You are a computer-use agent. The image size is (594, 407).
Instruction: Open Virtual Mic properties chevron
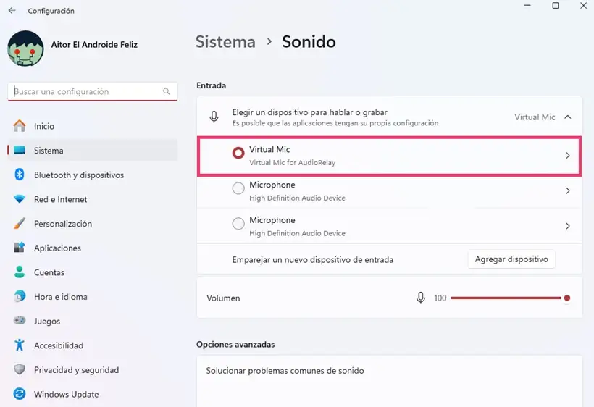567,155
